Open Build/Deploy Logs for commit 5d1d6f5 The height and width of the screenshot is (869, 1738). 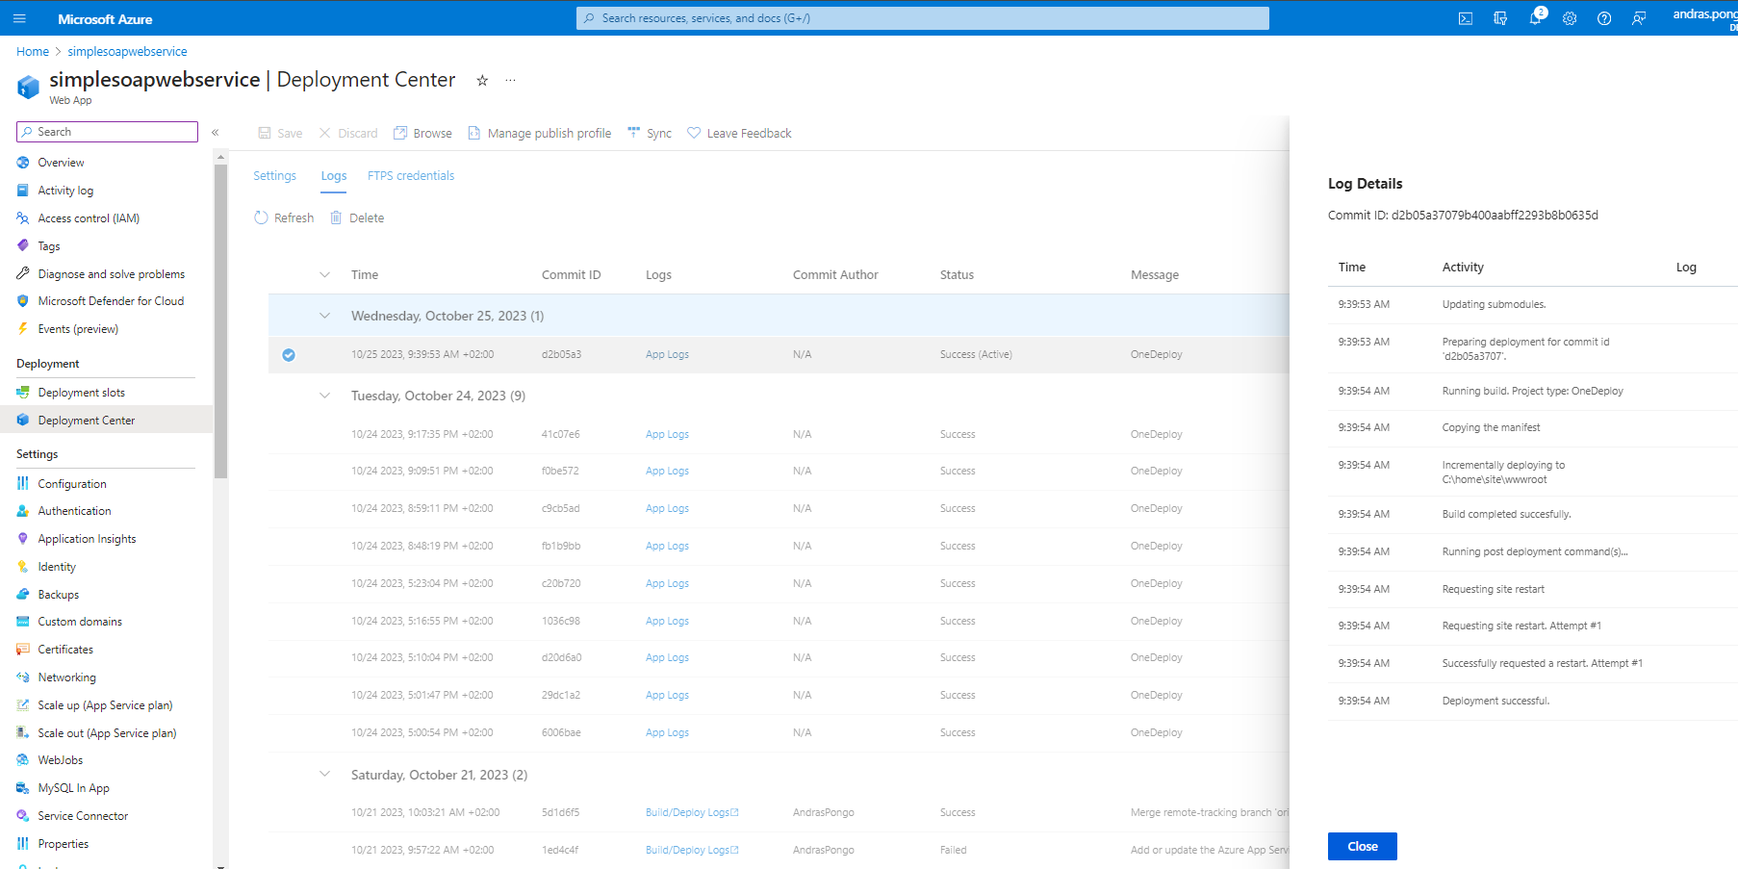(x=692, y=813)
